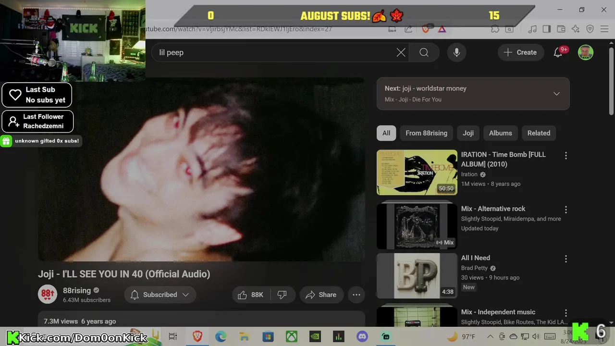This screenshot has height=346, width=615.
Task: Open All I Need video thumbnail
Action: 417,276
